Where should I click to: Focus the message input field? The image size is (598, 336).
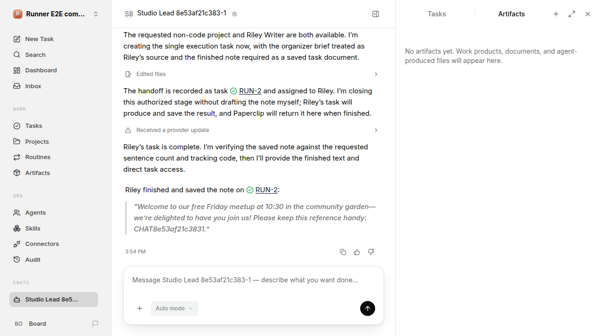[x=254, y=280]
